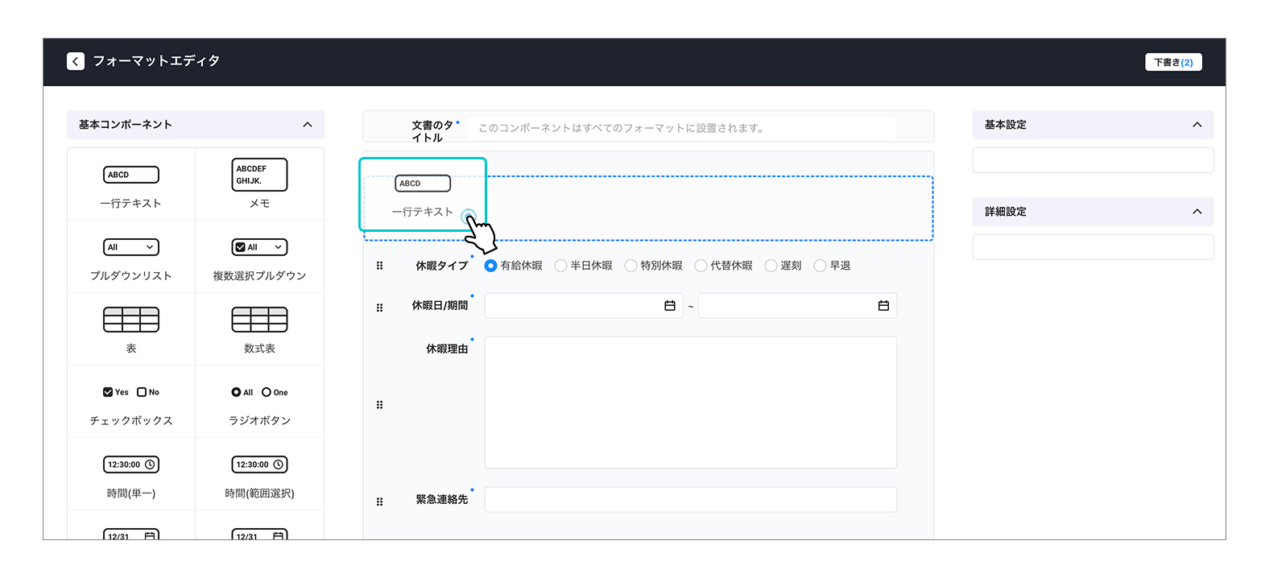
Task: Select the チェックボックス component
Action: tap(131, 402)
